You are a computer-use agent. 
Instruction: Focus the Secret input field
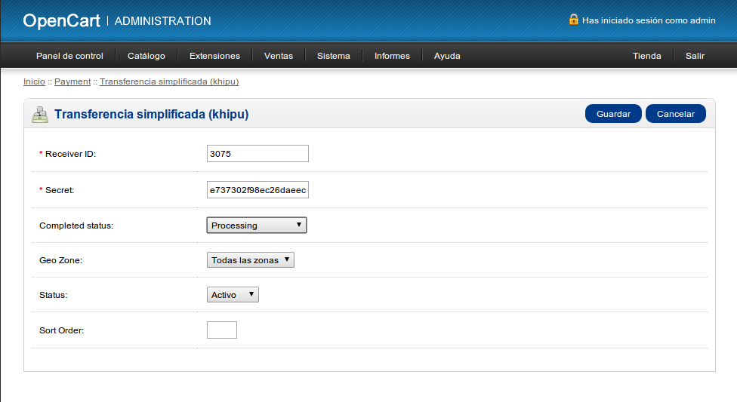[x=257, y=190]
